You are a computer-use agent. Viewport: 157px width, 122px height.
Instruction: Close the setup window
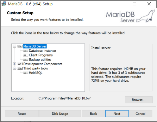coord(149,4)
